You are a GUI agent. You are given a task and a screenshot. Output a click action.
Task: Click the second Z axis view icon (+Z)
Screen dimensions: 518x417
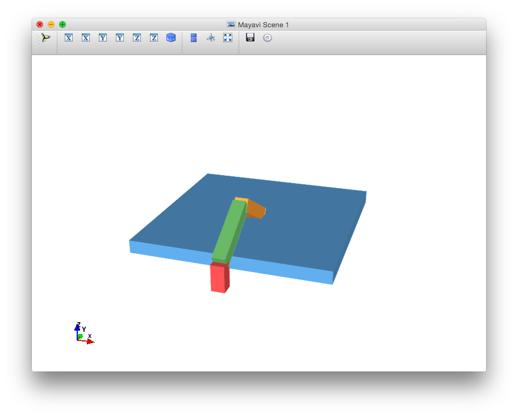[154, 37]
